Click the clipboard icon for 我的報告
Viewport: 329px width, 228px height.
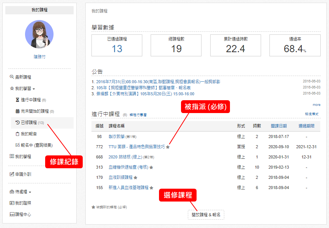17,134
